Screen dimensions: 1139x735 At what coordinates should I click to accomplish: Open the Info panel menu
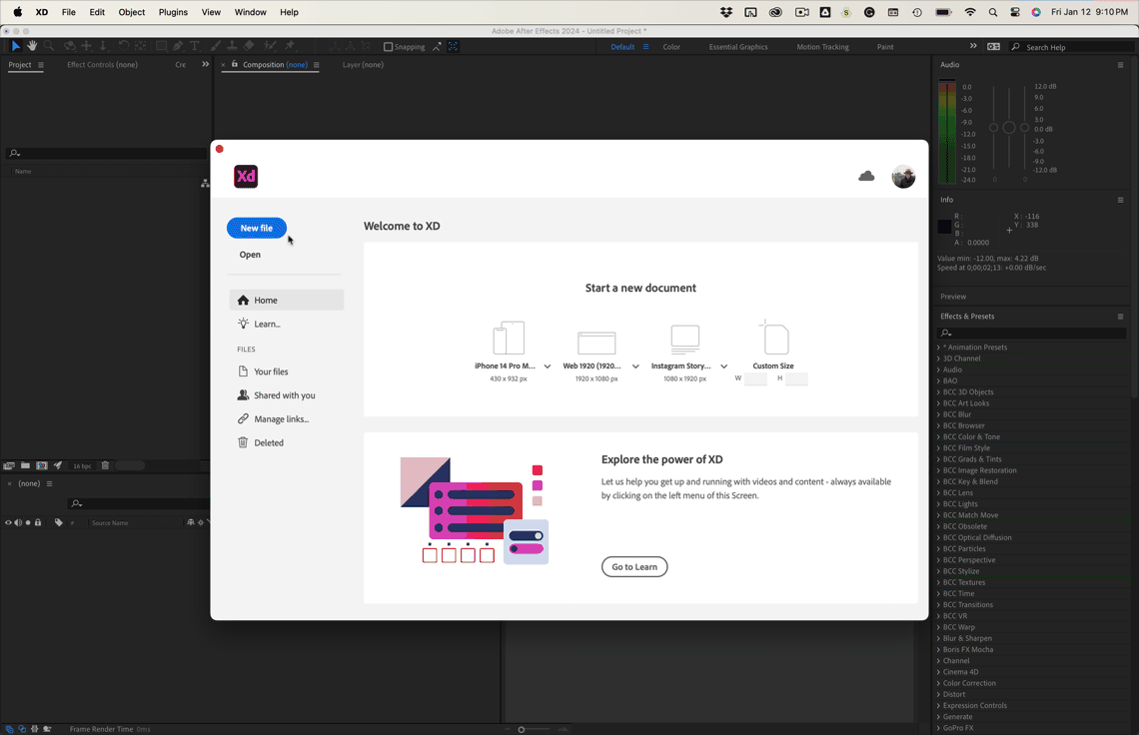click(x=1120, y=200)
